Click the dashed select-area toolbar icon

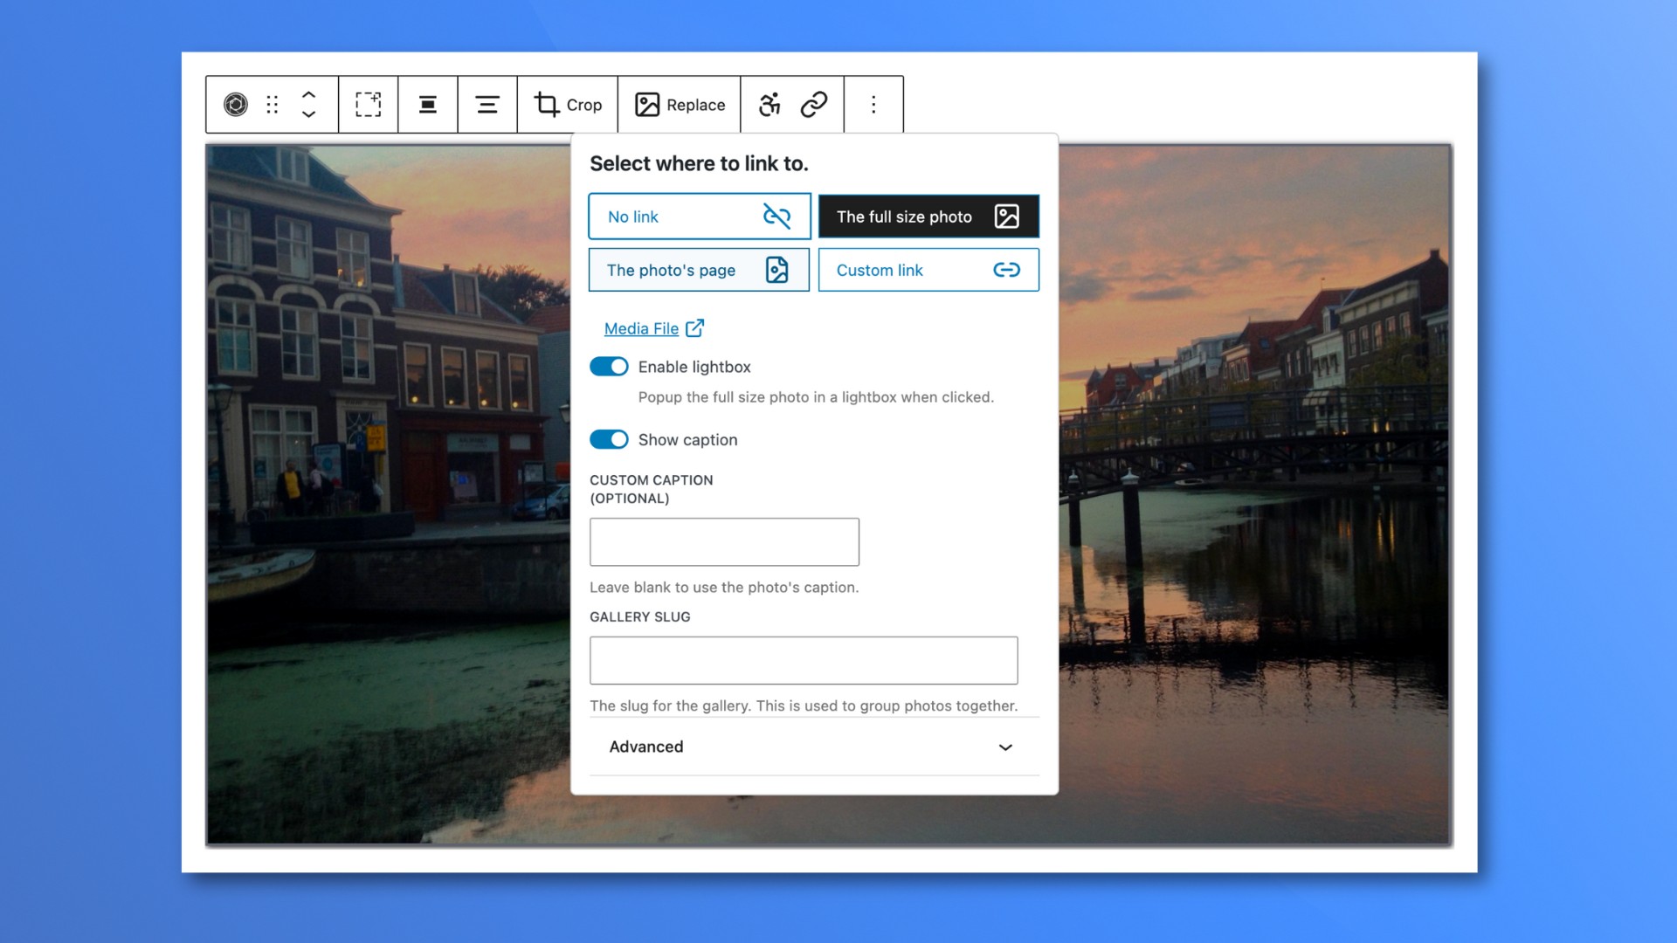(368, 105)
